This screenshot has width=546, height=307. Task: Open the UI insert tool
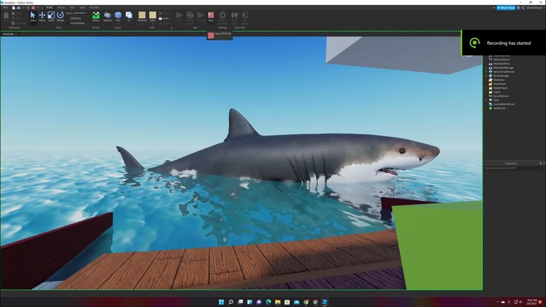129,17
